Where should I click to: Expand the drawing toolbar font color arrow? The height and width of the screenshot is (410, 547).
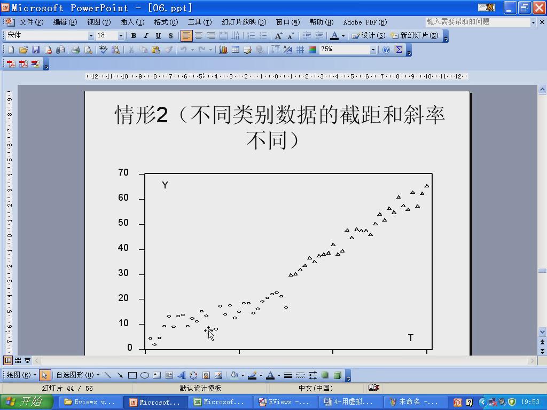pyautogui.click(x=279, y=375)
